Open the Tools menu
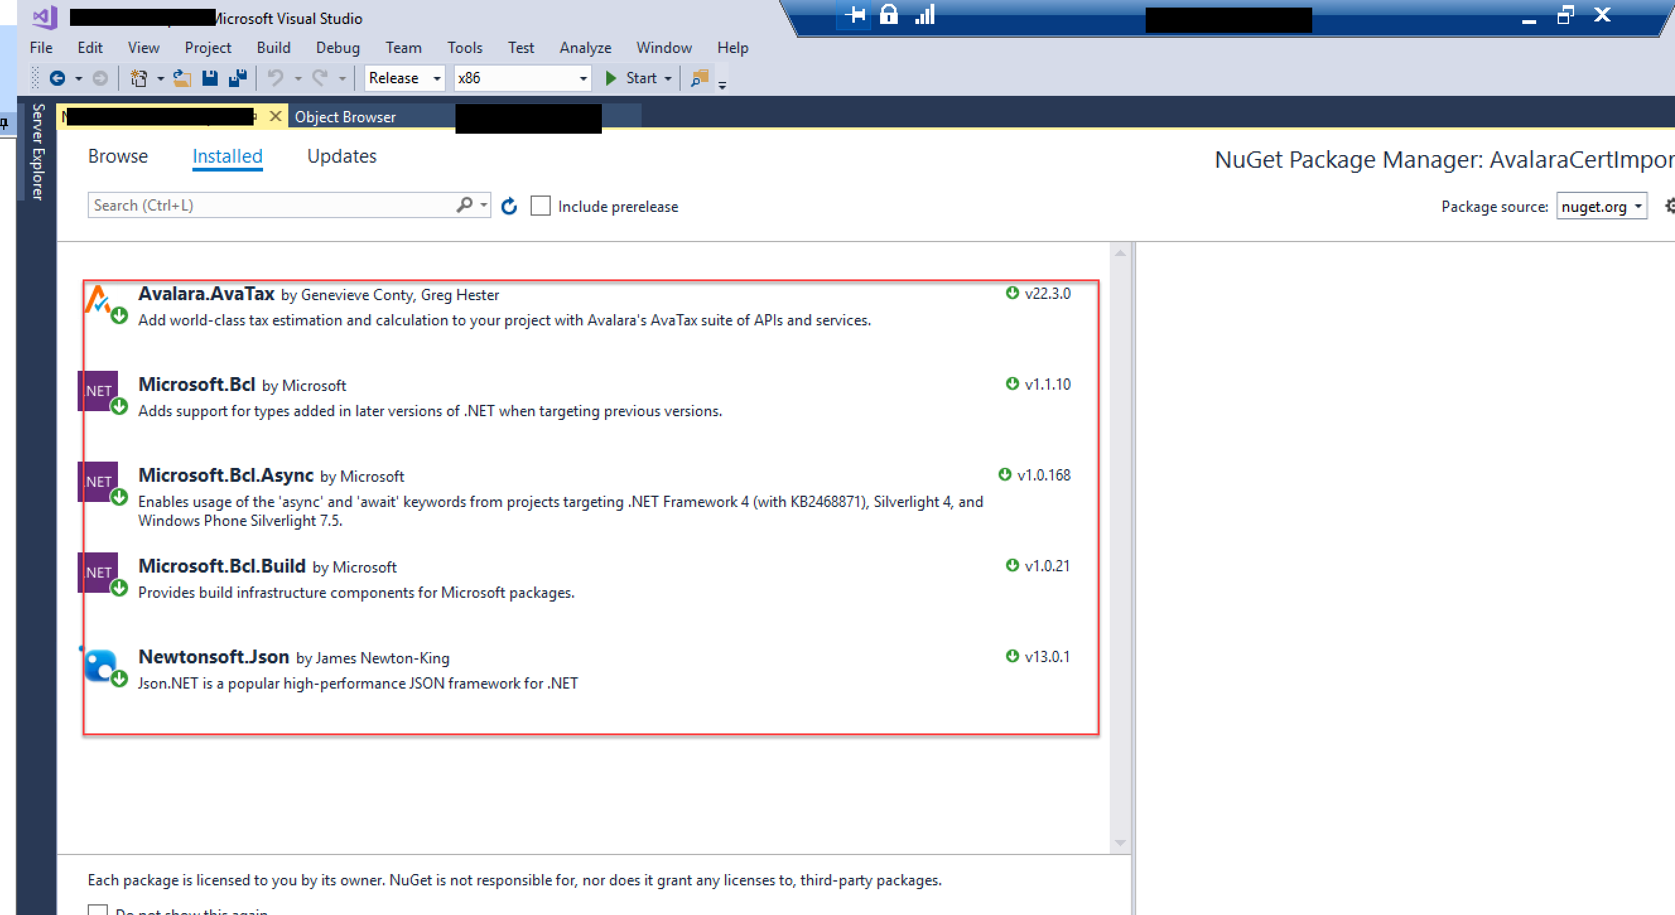Screen dimensions: 1675x915 (464, 48)
